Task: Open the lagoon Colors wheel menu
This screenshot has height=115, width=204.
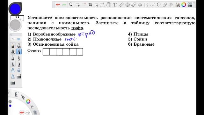Action: point(28,102)
